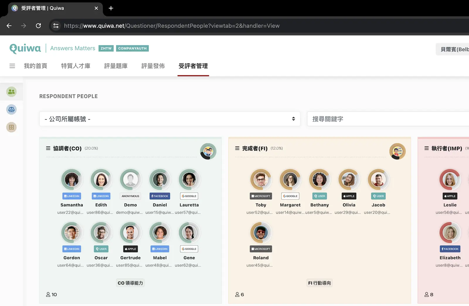
Task: Click the Finisher (FI) role avatar icon
Action: click(397, 151)
